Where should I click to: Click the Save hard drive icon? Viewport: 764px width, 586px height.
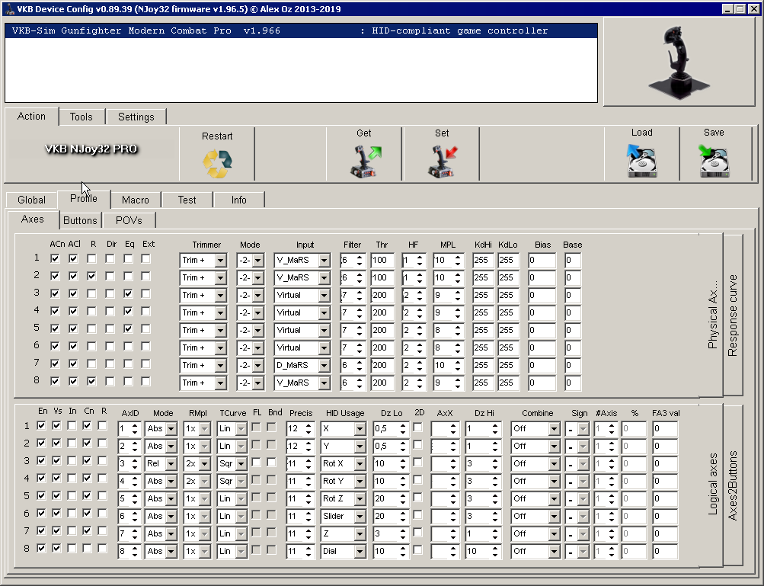click(714, 161)
